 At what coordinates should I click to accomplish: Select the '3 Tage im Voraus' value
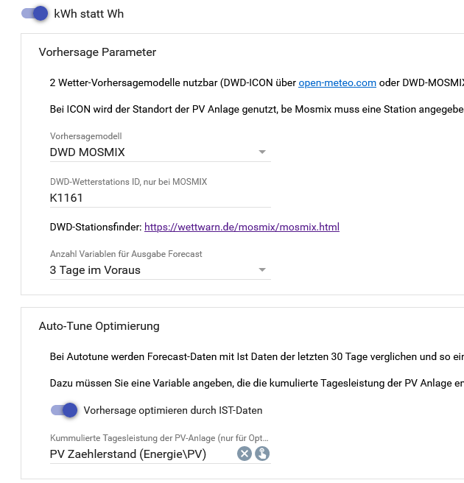95,270
